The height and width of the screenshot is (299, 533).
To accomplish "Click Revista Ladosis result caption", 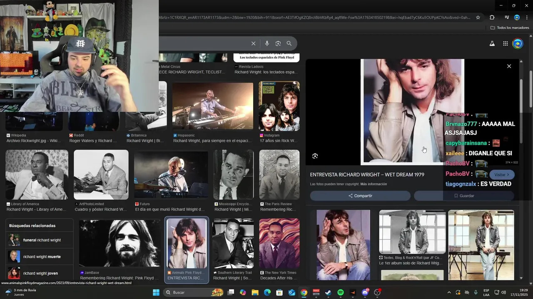I will [266, 72].
